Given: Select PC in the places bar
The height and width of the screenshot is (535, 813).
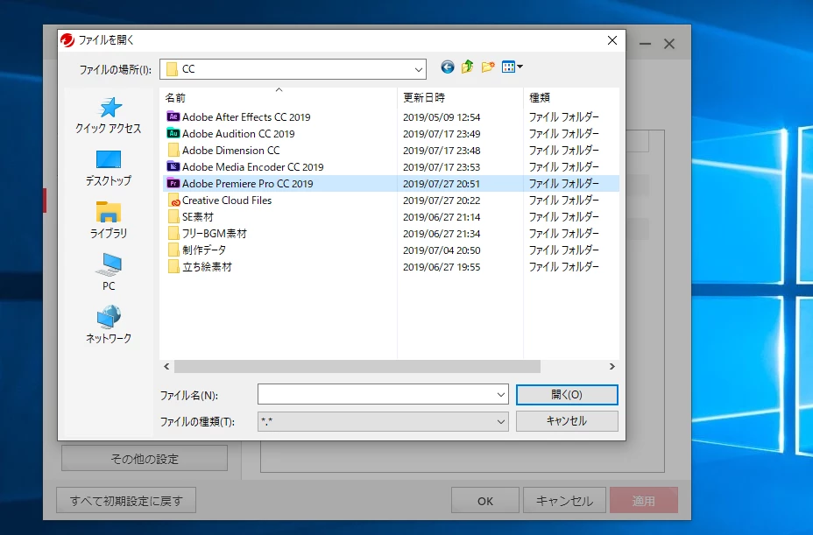Looking at the screenshot, I should coord(109,272).
